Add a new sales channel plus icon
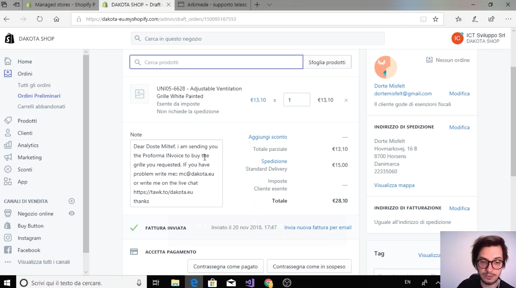This screenshot has width=516, height=288. point(72,201)
